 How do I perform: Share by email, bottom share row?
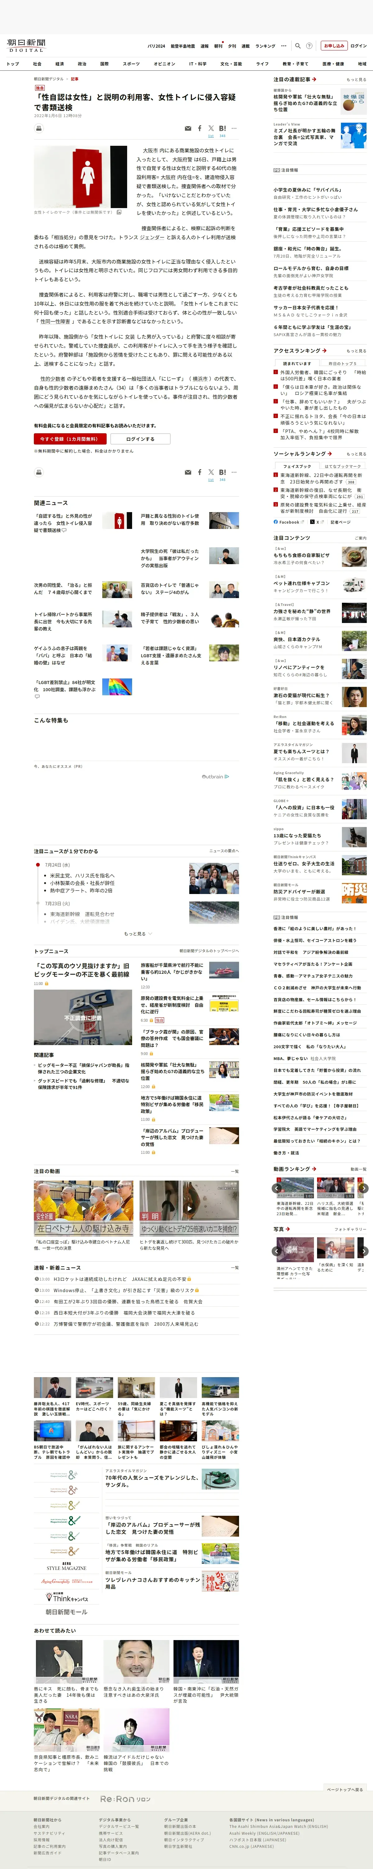[x=187, y=472]
